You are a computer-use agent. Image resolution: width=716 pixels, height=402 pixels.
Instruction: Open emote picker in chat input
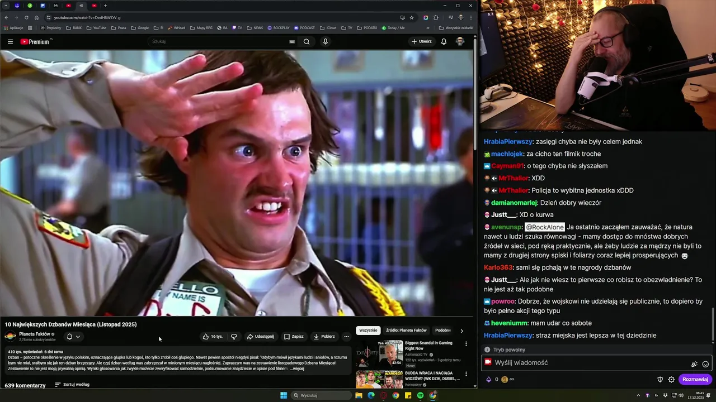click(x=705, y=363)
